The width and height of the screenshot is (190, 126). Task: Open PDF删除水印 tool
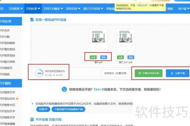[x=8, y=105]
